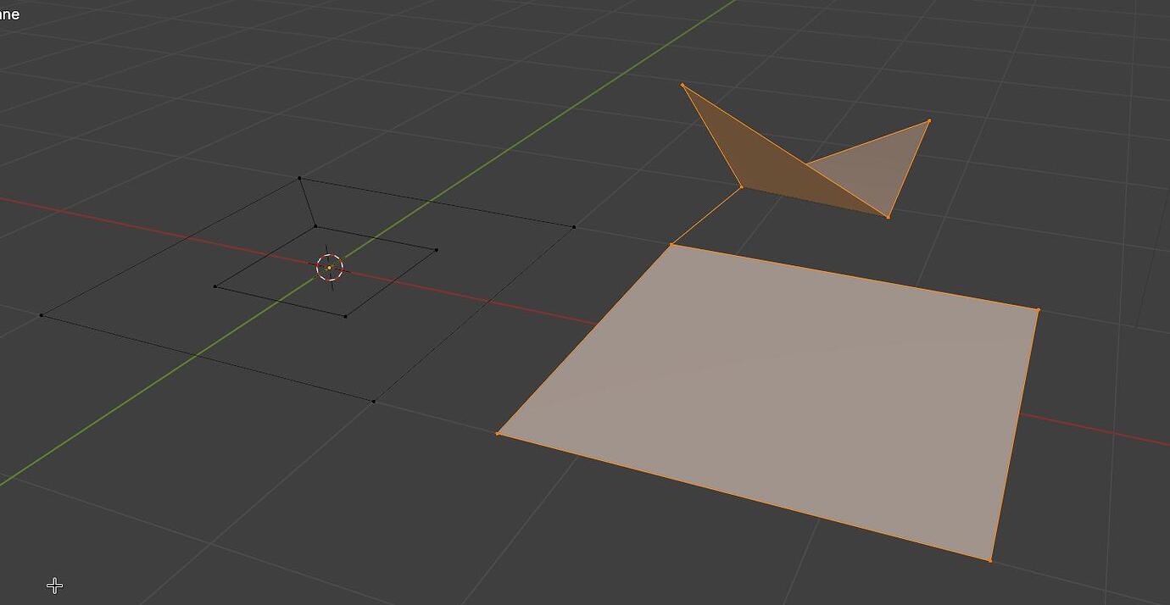The image size is (1170, 605).
Task: Select the inner wireframe square's back vertex
Action: [315, 226]
